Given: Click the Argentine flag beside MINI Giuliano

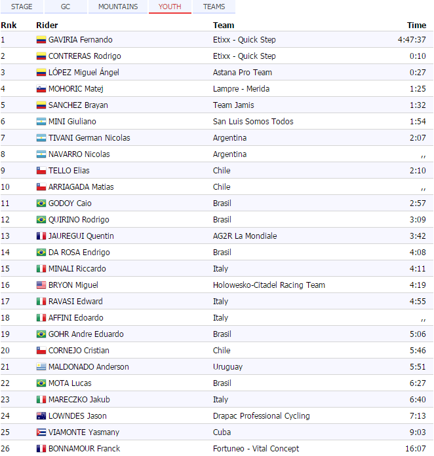Looking at the screenshot, I should pyautogui.click(x=41, y=122).
